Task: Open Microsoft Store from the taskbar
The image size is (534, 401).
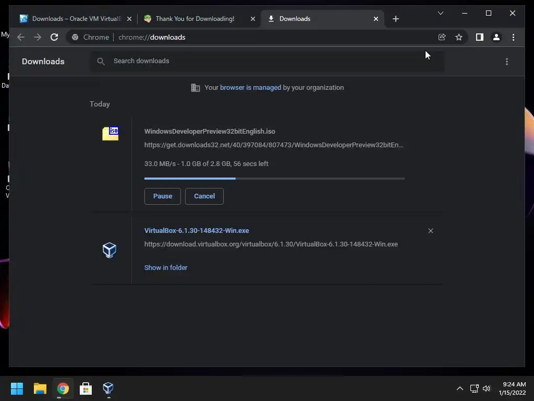Action: [x=86, y=388]
